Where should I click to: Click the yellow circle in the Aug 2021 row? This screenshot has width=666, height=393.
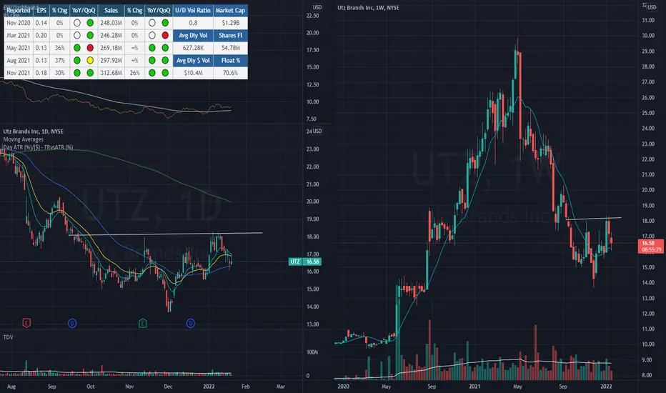click(x=90, y=60)
